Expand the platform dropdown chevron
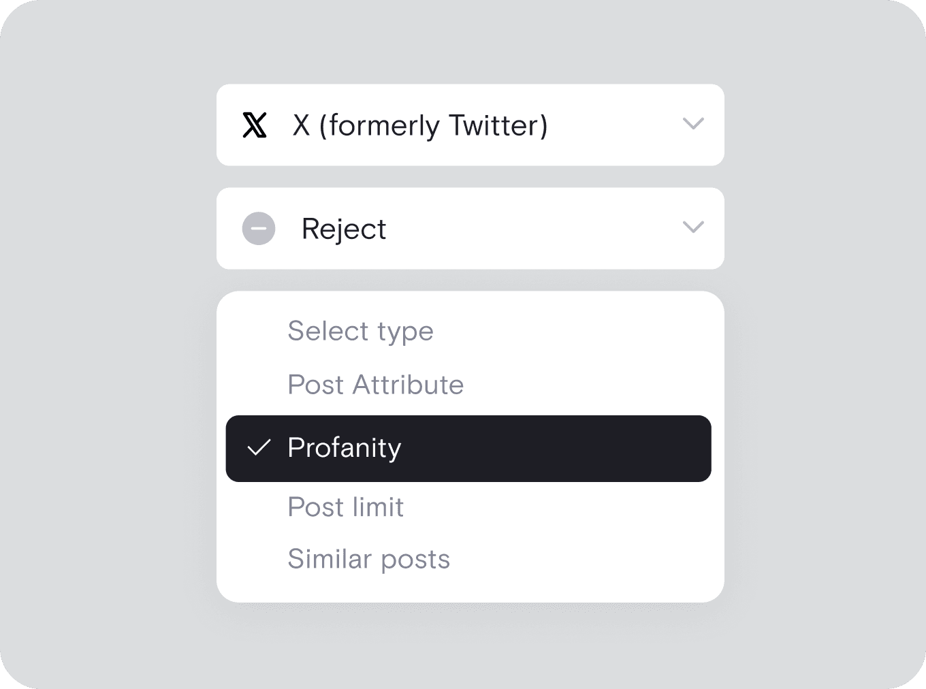 click(x=692, y=124)
